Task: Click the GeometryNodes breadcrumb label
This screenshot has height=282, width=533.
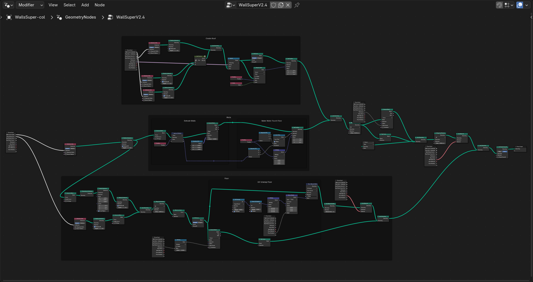Action: coord(81,17)
